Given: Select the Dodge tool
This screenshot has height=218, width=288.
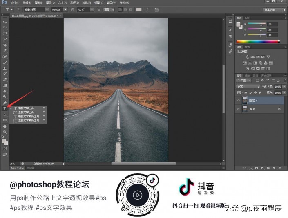Looking at the screenshot, I should pos(5,97).
